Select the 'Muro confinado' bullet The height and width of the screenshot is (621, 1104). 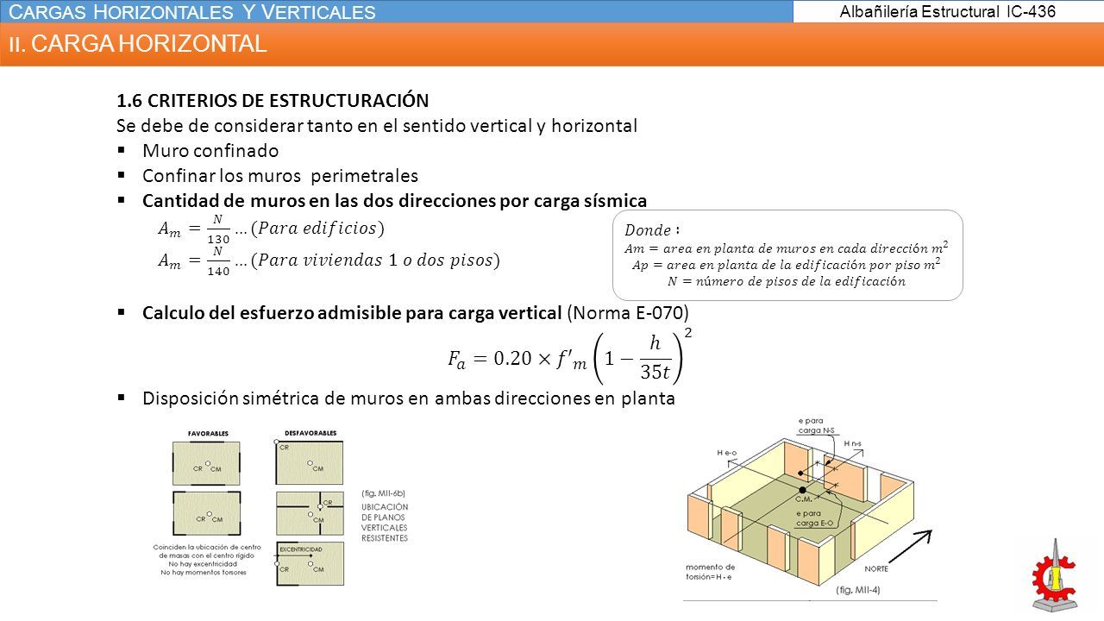coord(210,151)
